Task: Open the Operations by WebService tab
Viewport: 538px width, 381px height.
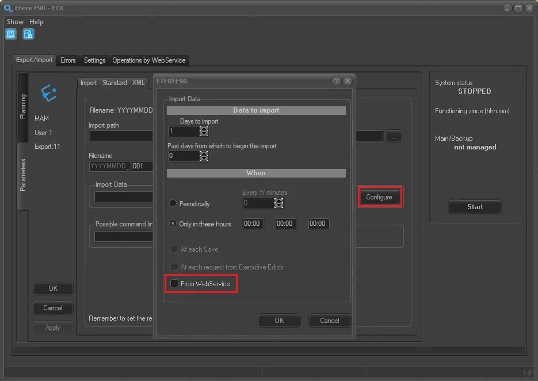Action: [x=148, y=60]
